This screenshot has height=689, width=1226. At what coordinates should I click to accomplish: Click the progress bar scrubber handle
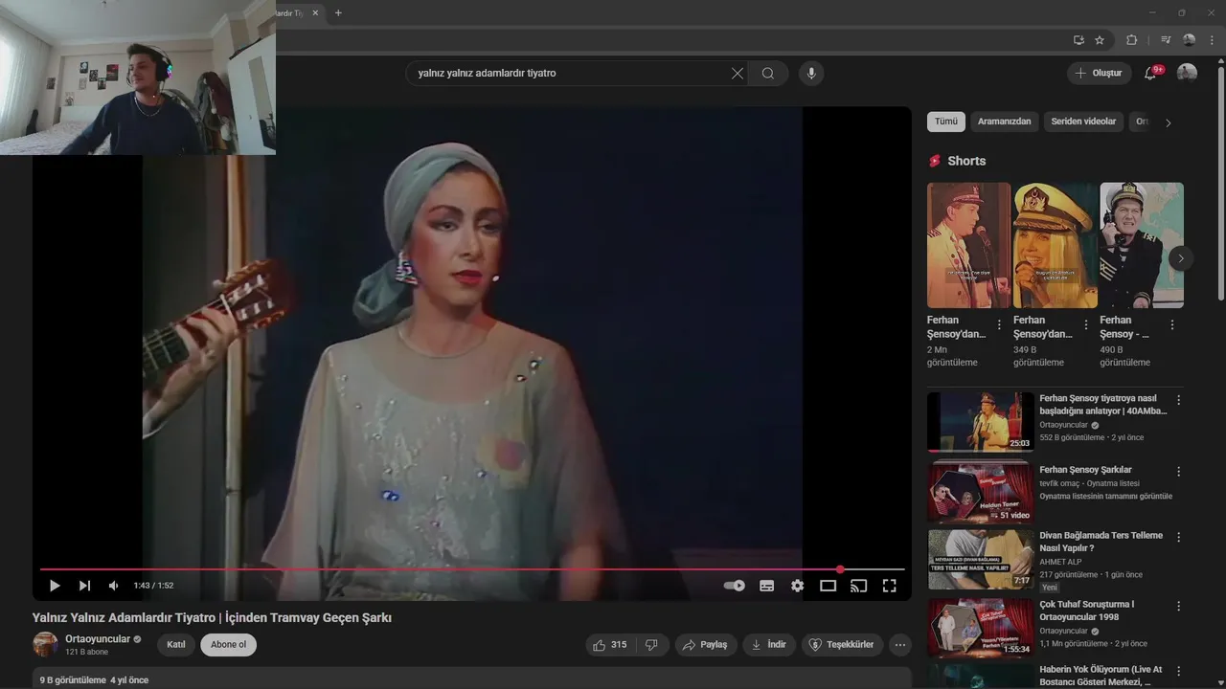click(x=840, y=569)
